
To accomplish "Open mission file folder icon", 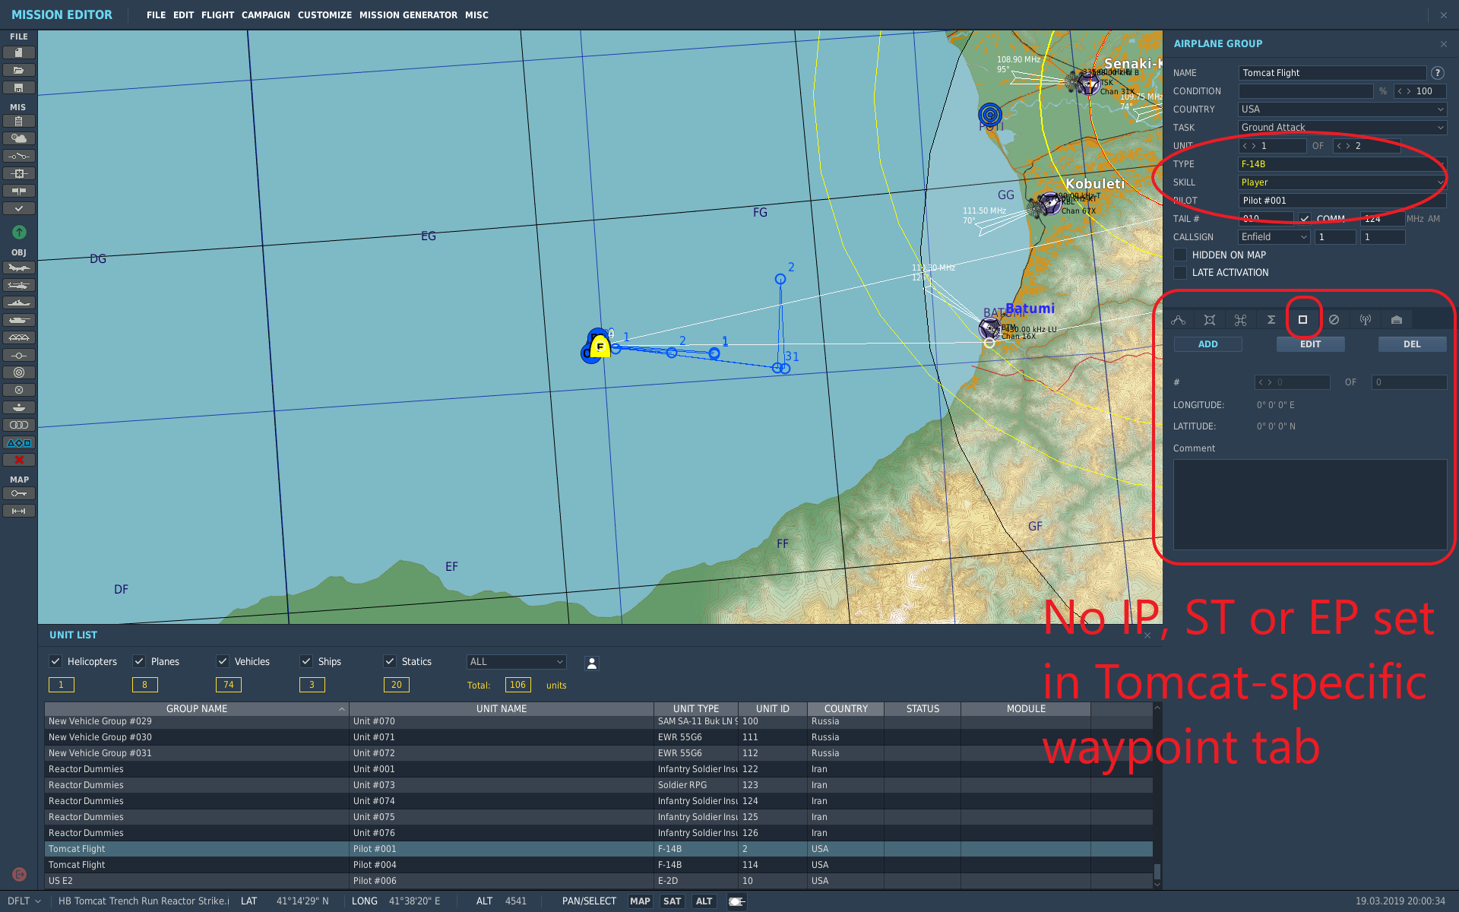I will coord(19,70).
